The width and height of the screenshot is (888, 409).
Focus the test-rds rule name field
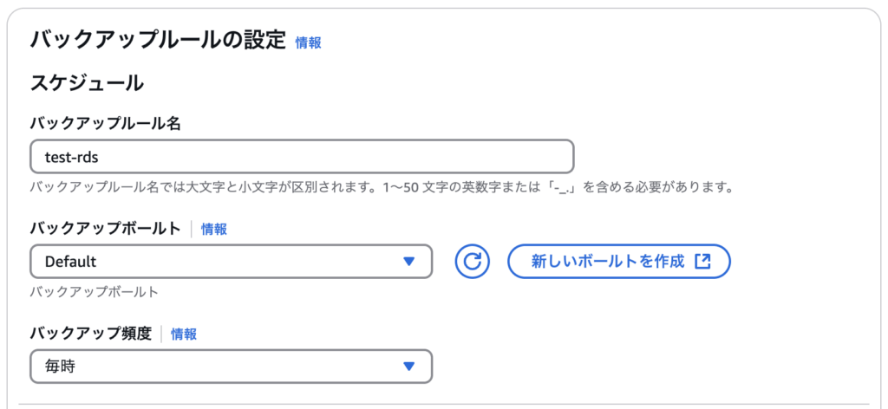click(x=302, y=157)
